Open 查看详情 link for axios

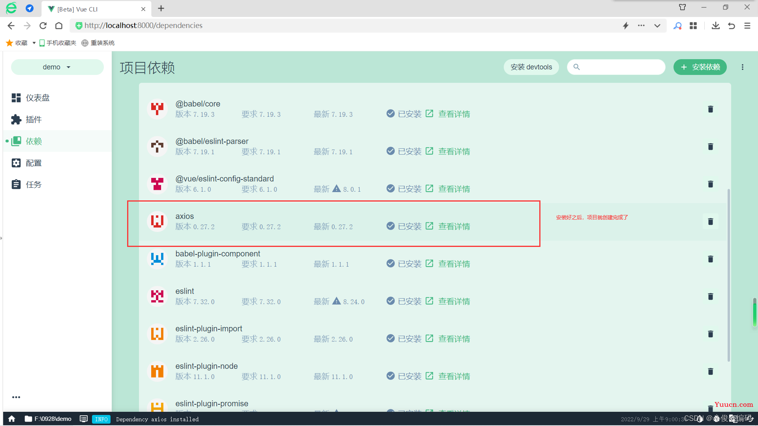tap(454, 226)
